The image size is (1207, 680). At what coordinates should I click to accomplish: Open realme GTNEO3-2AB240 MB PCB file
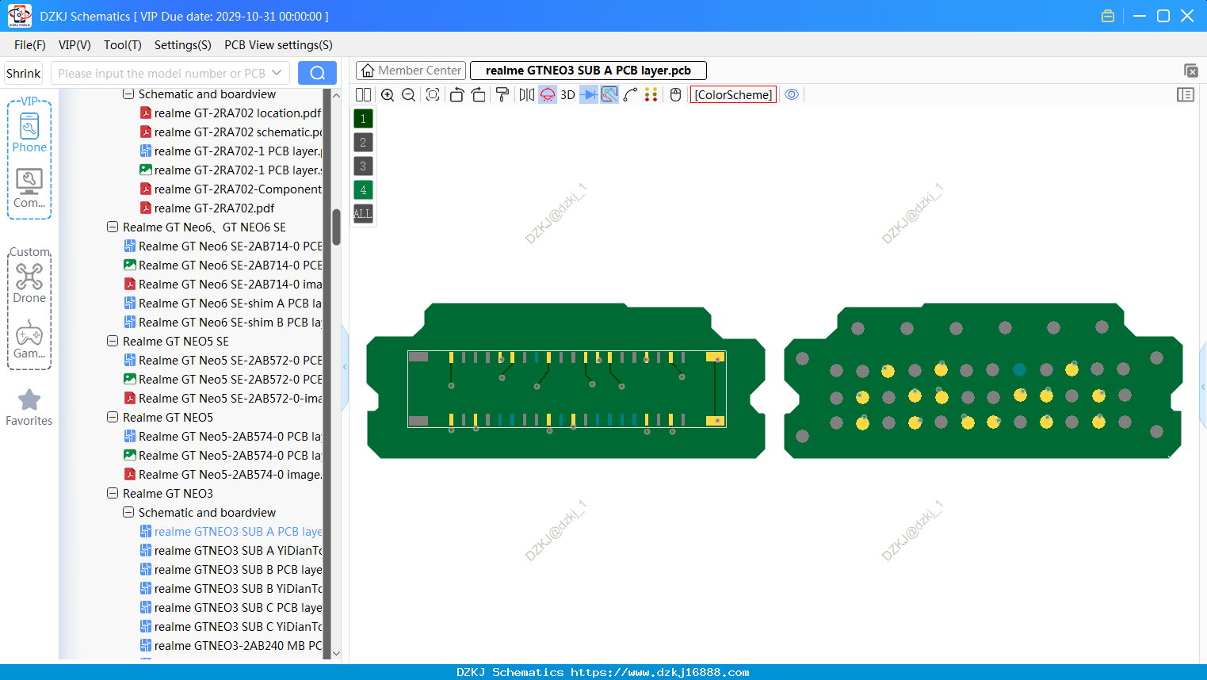(x=231, y=645)
